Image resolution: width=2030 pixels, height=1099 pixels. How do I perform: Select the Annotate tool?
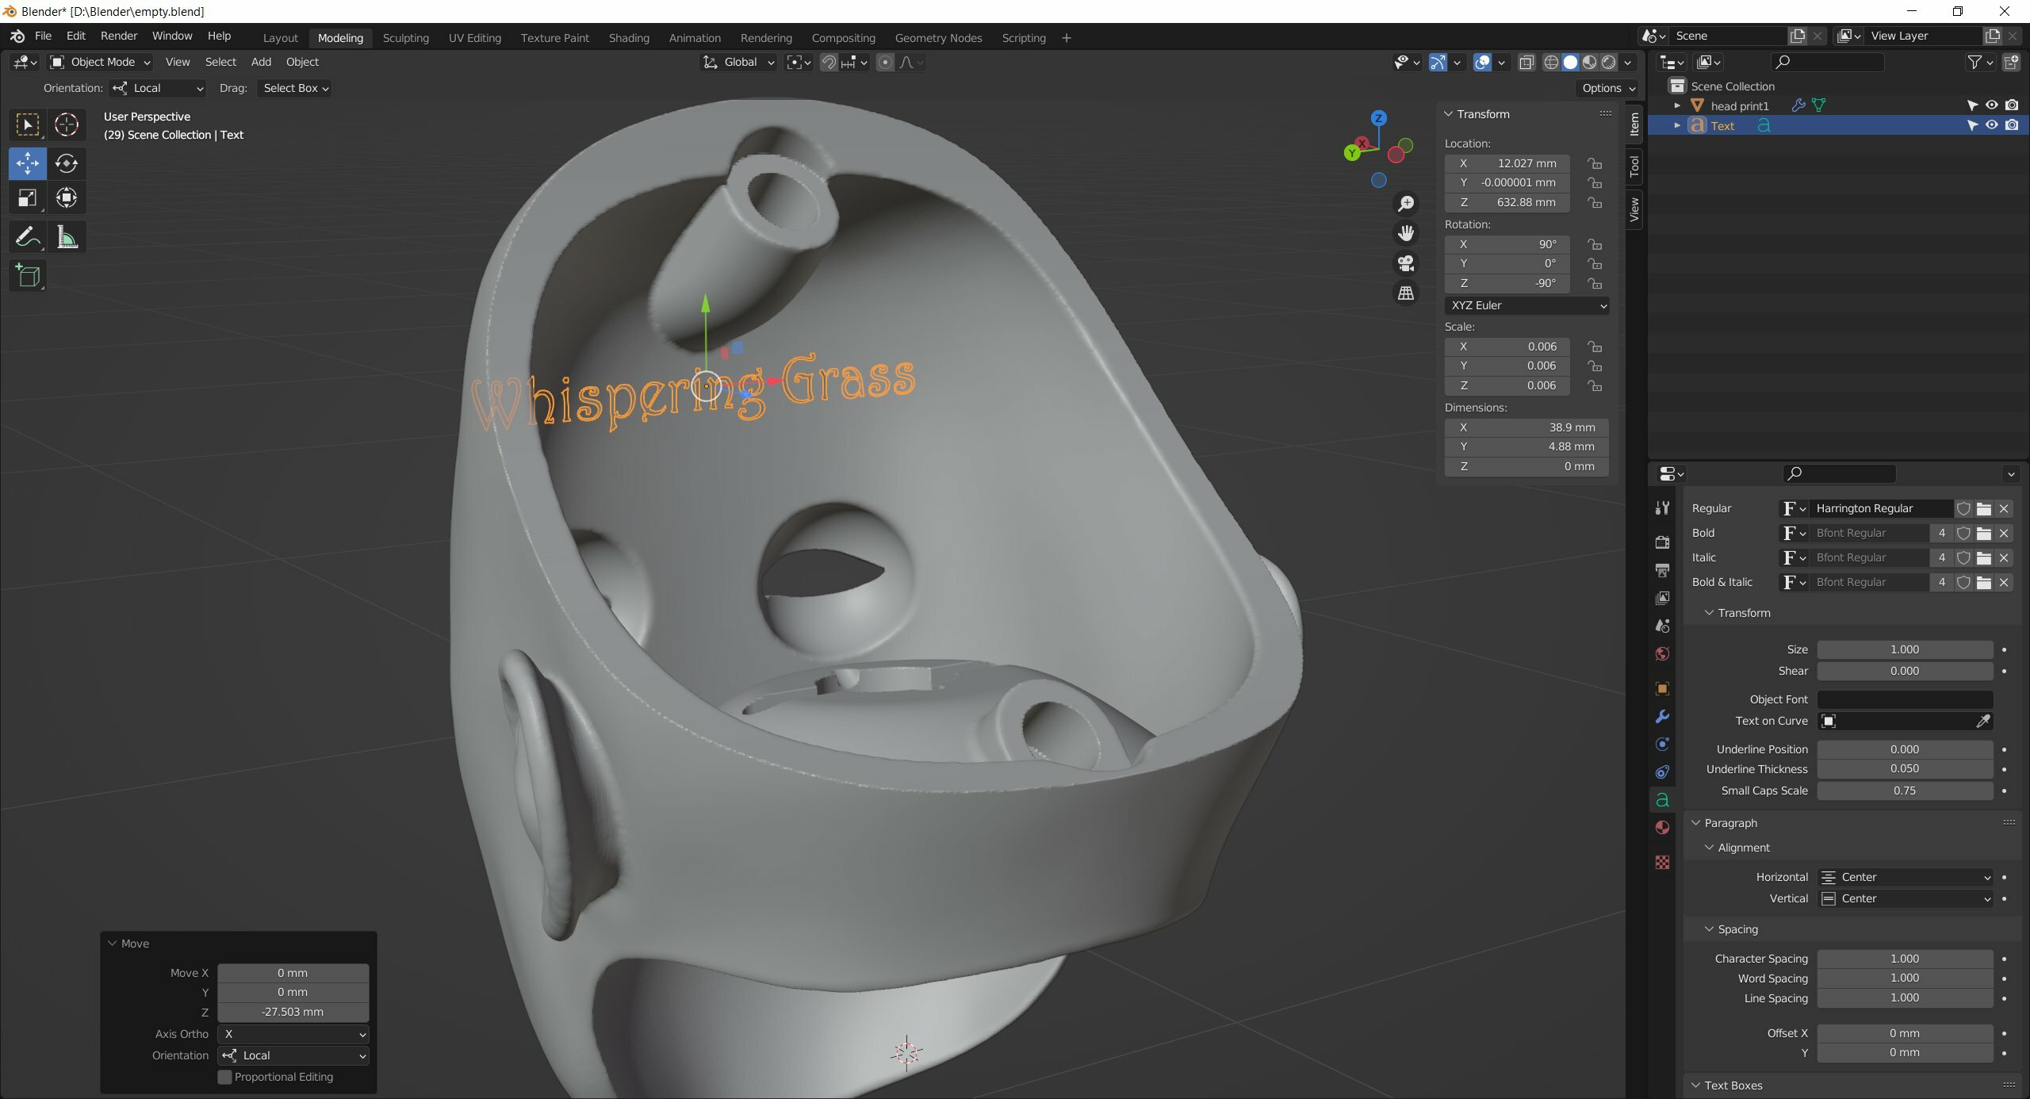(28, 237)
